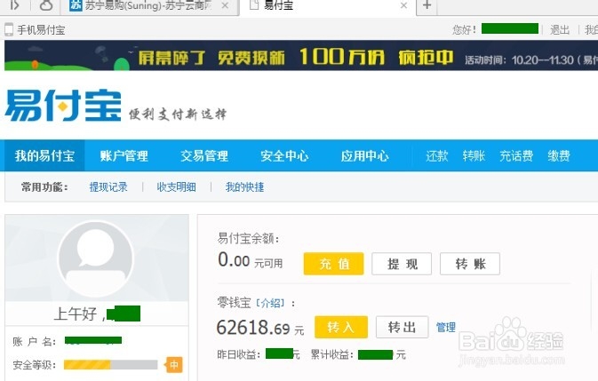
Task: Switch to the 苏宁易购(Suning) tab
Action: point(150,5)
